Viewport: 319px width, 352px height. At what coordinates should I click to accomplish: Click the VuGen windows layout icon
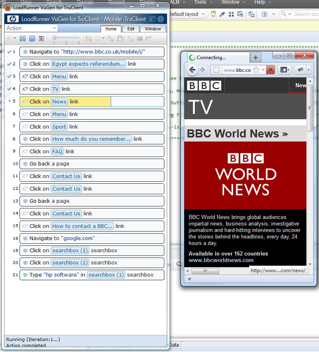[x=240, y=14]
